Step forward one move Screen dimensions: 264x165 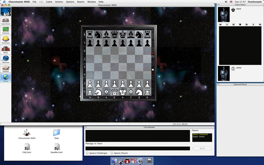point(247,24)
